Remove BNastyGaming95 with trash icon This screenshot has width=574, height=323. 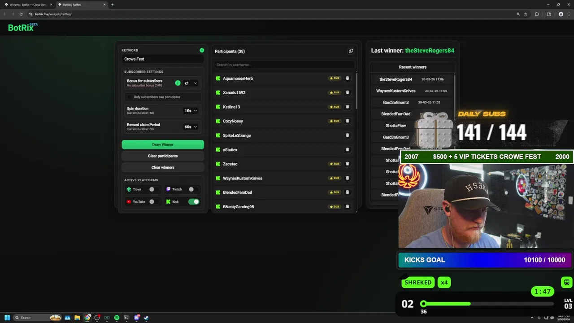(x=347, y=206)
